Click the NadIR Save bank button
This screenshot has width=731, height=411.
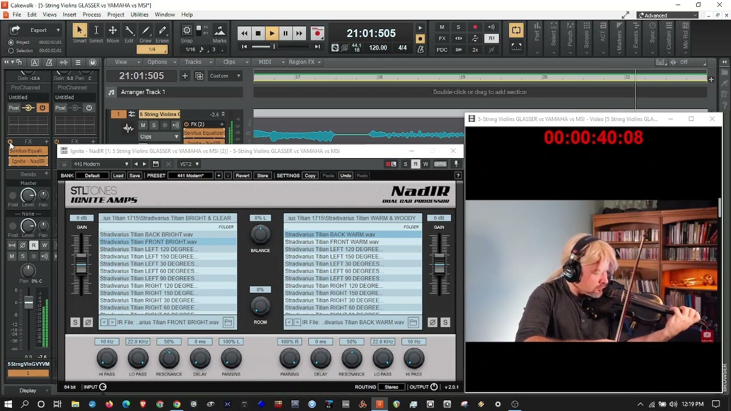(x=135, y=176)
